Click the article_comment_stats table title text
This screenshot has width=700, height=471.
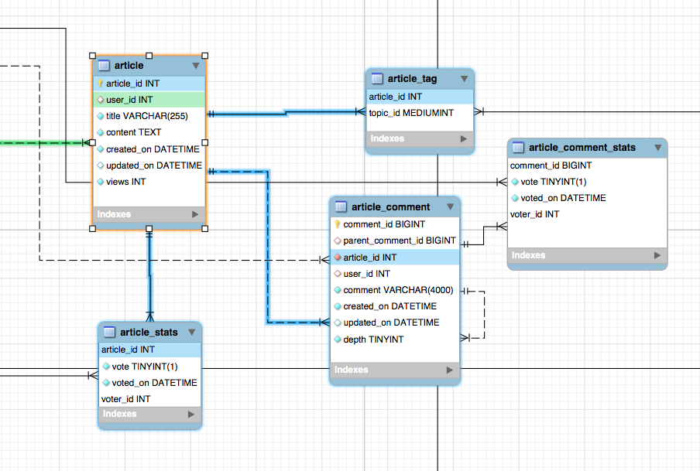pyautogui.click(x=582, y=148)
